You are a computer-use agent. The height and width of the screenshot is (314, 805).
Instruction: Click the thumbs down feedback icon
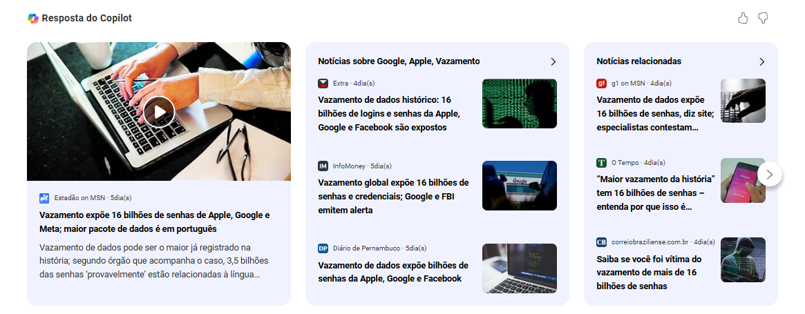click(763, 19)
